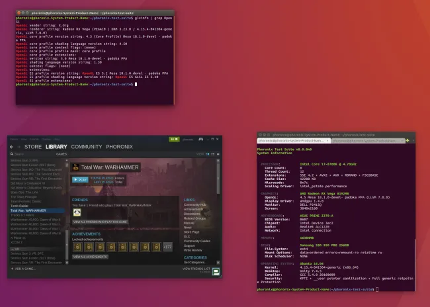Select Total War: WARHAMMER in library list
This screenshot has height=307, width=430.
[x=37, y=210]
